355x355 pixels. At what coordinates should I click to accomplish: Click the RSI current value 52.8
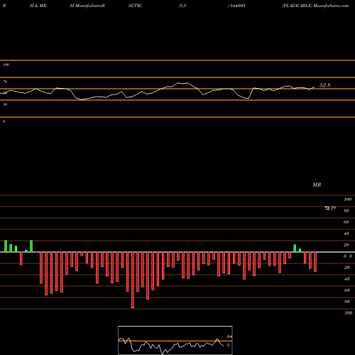[324, 85]
